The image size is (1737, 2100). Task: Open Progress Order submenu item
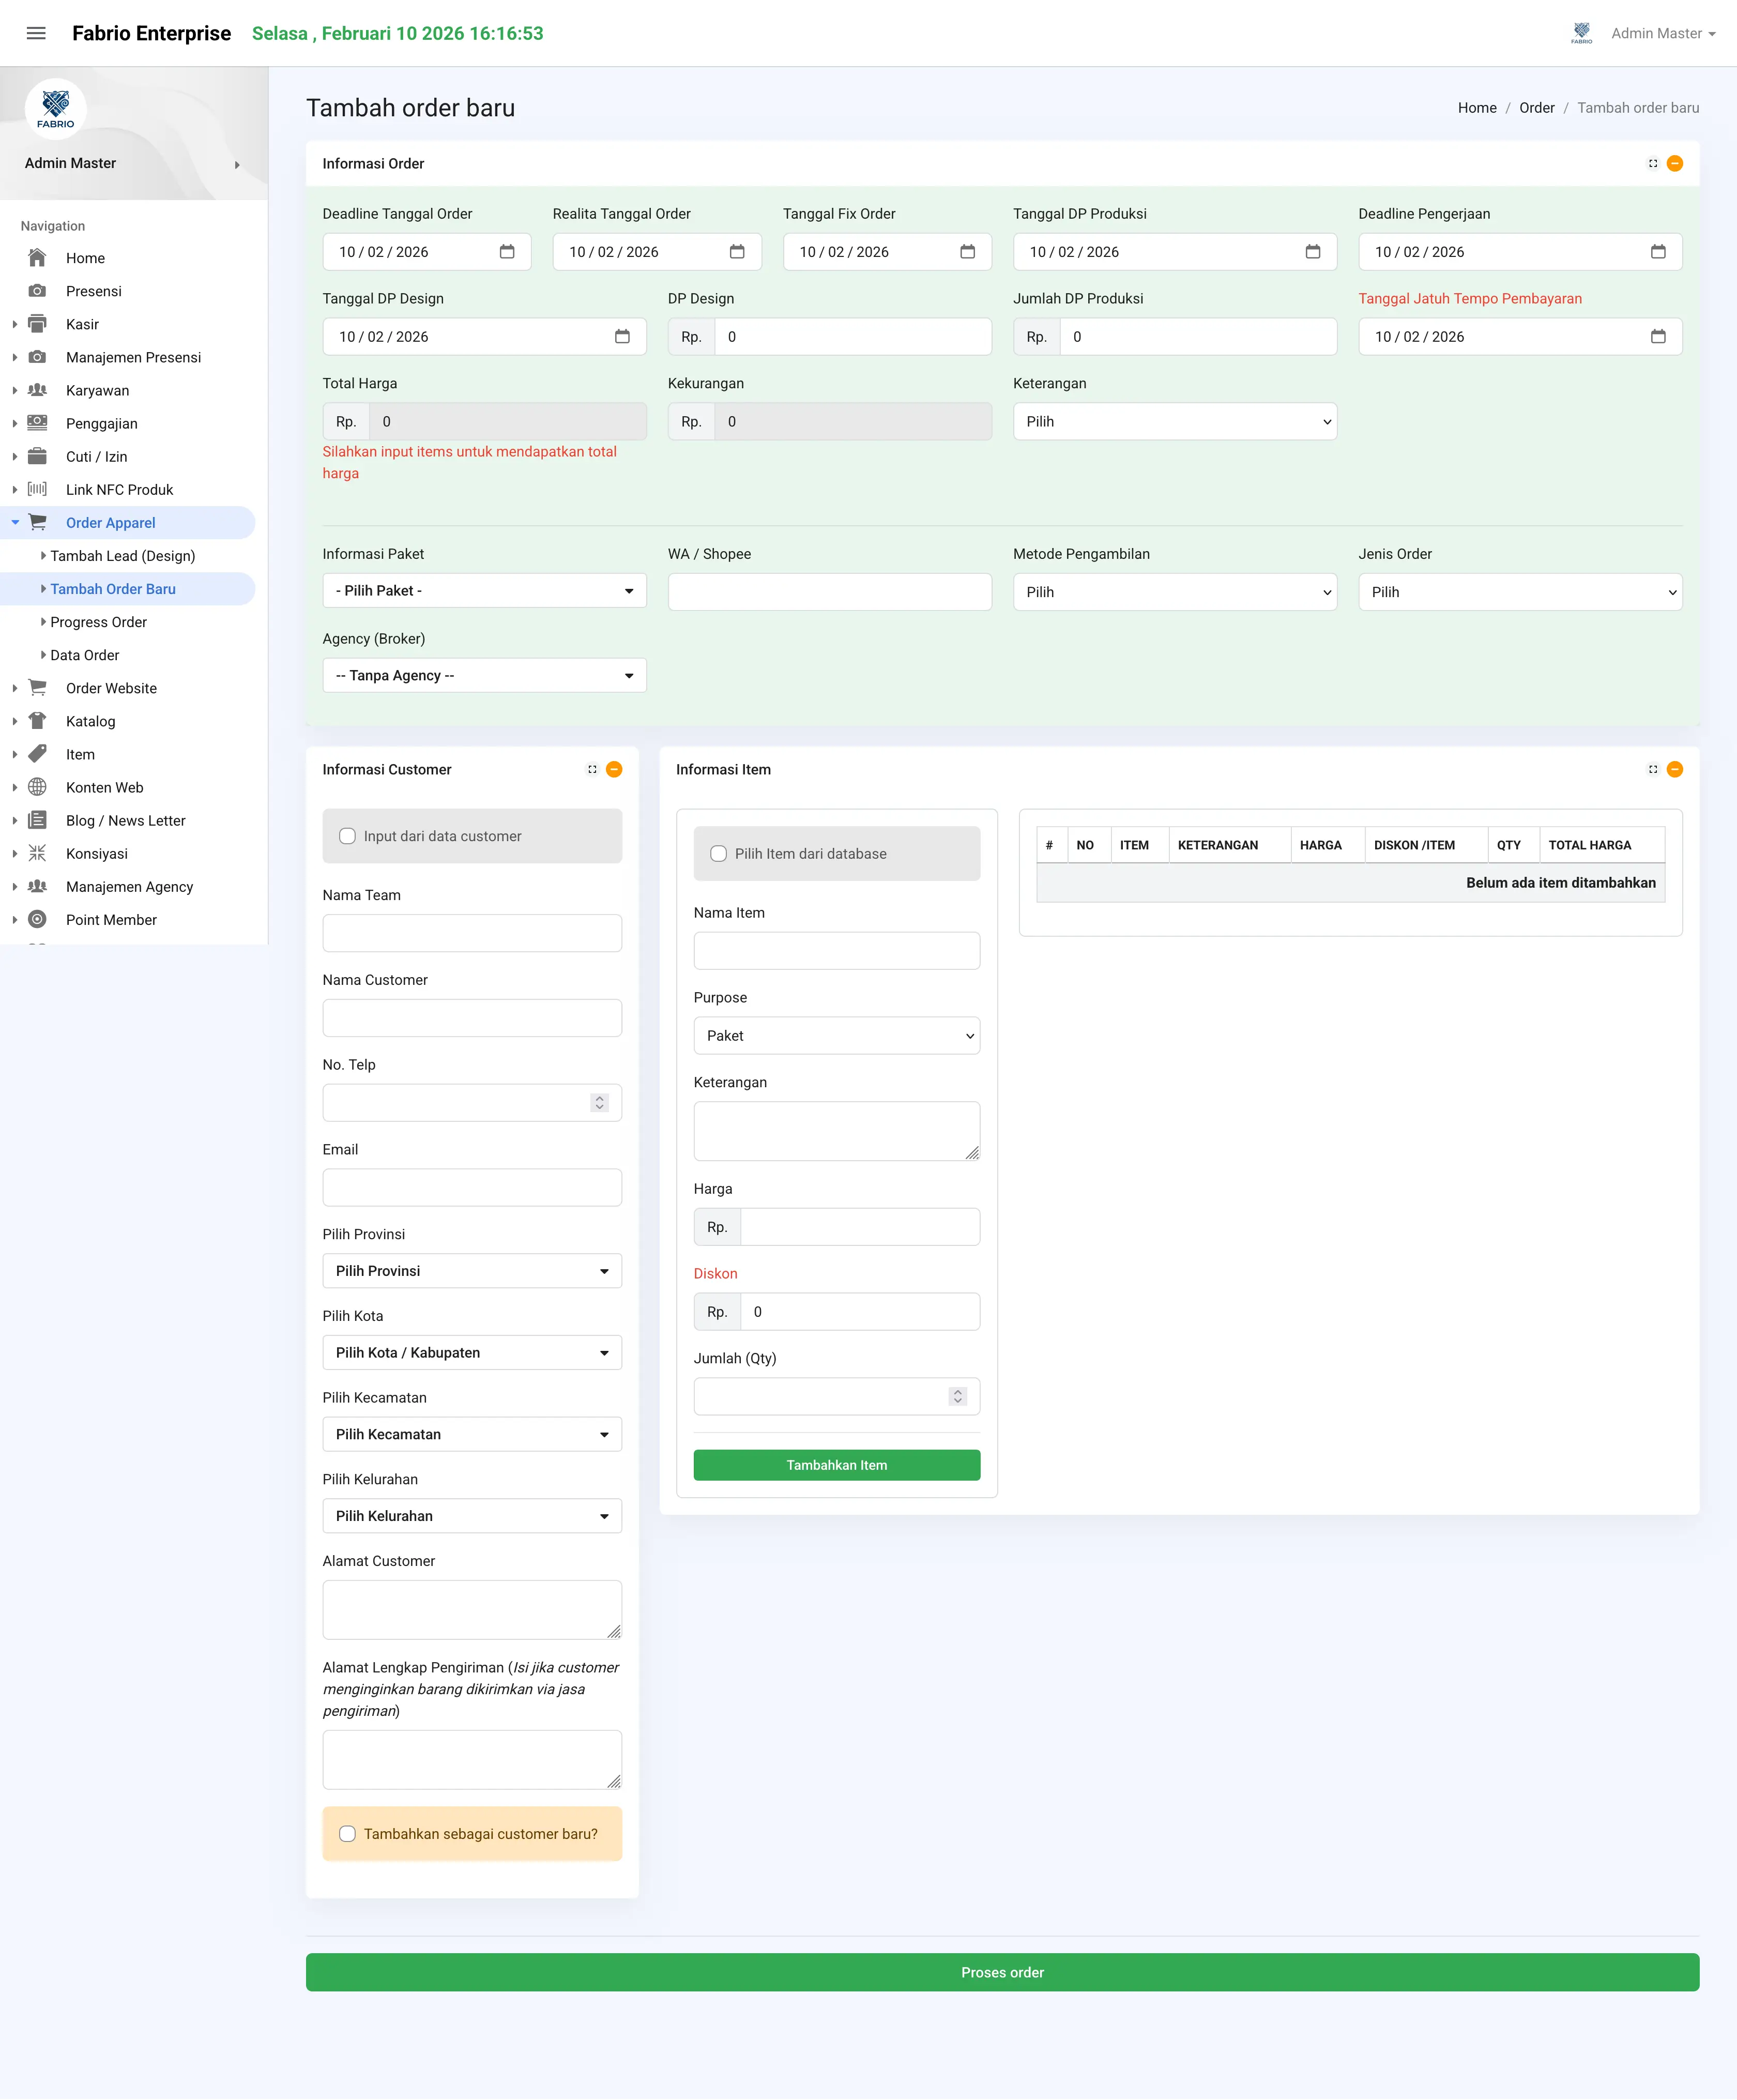(98, 622)
